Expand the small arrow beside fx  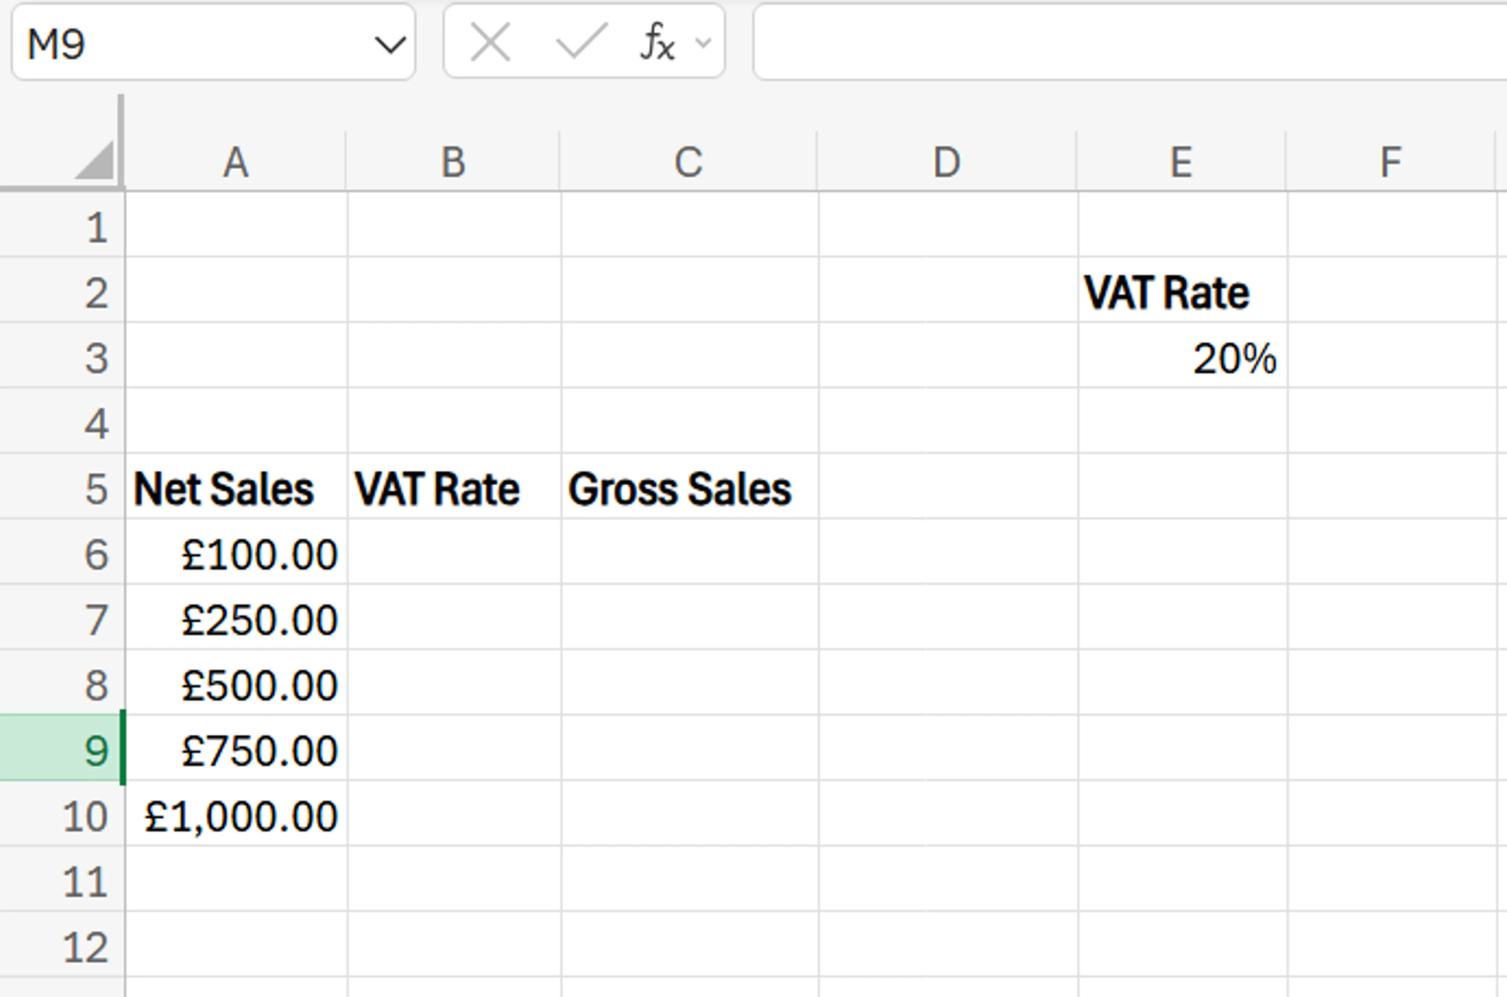tap(703, 43)
